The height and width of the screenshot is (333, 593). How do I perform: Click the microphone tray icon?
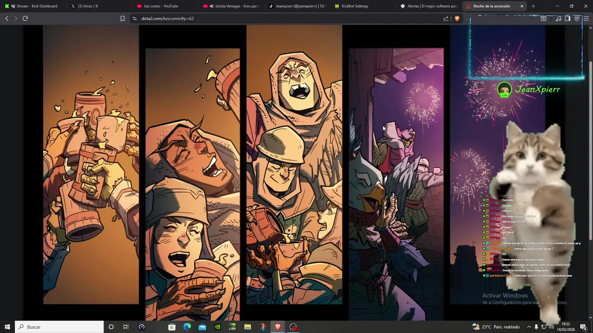tap(536, 327)
